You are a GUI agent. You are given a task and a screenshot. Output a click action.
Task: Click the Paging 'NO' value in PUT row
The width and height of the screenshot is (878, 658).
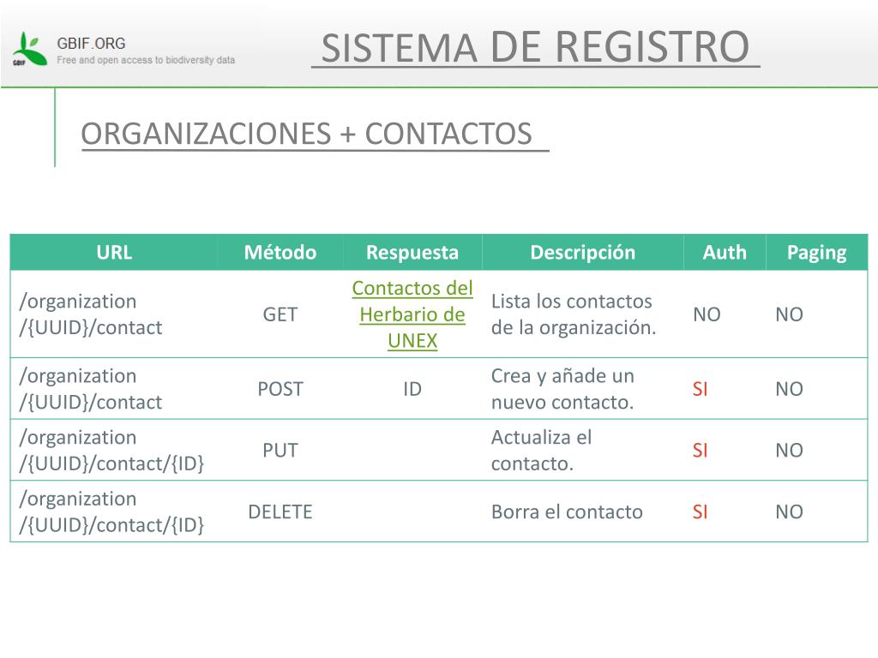coord(789,451)
